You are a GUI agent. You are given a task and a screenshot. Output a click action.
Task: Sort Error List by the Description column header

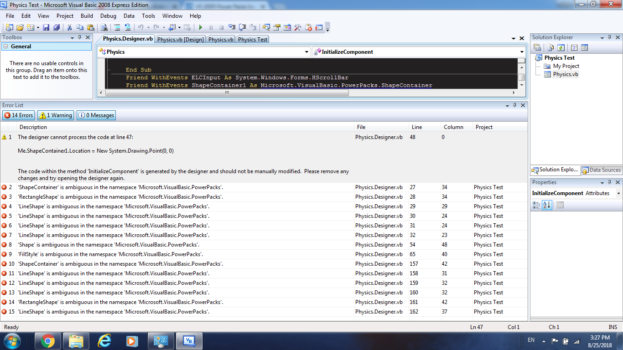click(x=186, y=127)
